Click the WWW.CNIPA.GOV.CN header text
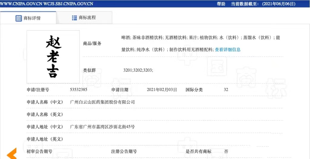The image size is (310, 159). pos(21,4)
